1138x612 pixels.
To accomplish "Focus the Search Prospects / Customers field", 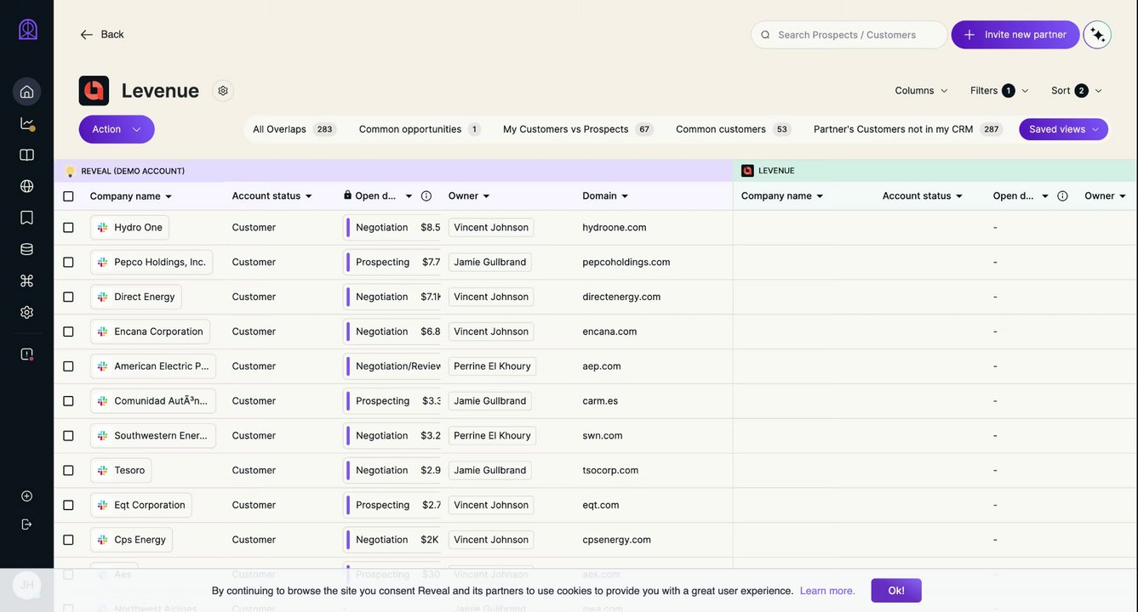I will pyautogui.click(x=855, y=35).
